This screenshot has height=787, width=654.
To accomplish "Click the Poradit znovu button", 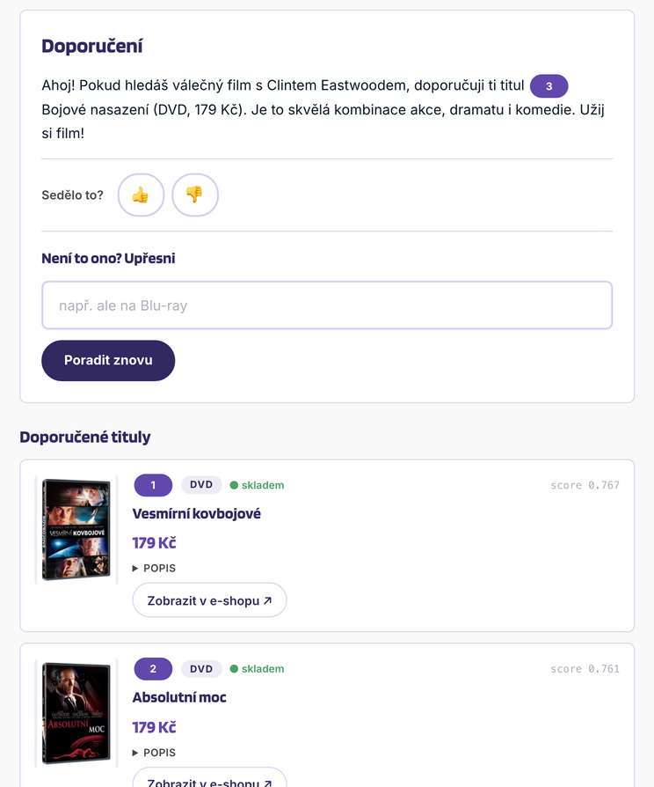I will point(108,360).
